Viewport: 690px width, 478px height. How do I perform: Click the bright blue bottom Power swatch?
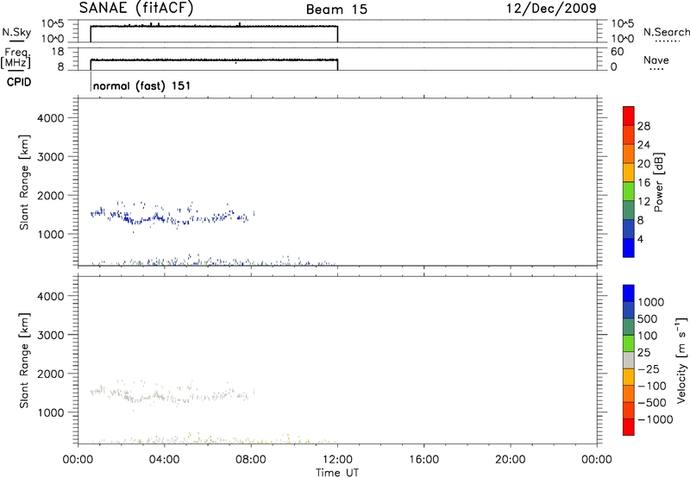tap(629, 248)
